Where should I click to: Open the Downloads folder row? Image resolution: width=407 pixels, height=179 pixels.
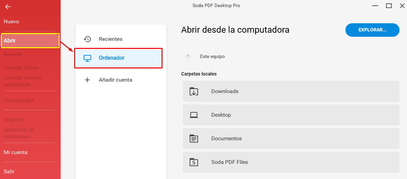pyautogui.click(x=291, y=91)
